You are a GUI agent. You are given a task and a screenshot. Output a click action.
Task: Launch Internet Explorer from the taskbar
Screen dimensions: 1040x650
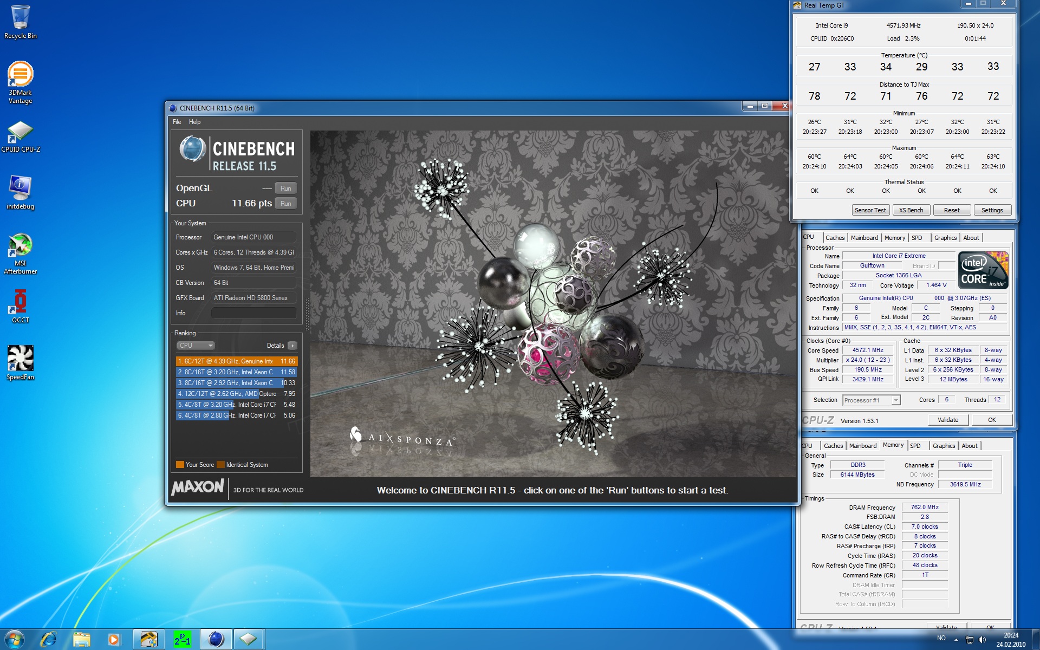click(48, 639)
